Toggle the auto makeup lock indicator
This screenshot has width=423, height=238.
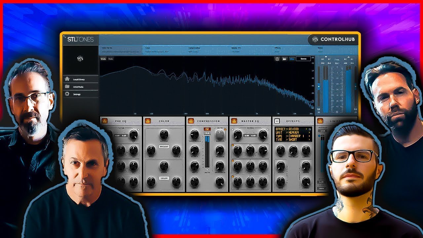pos(225,129)
